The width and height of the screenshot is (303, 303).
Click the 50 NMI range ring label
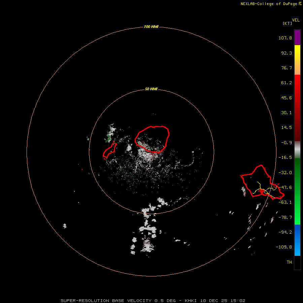tap(151, 89)
